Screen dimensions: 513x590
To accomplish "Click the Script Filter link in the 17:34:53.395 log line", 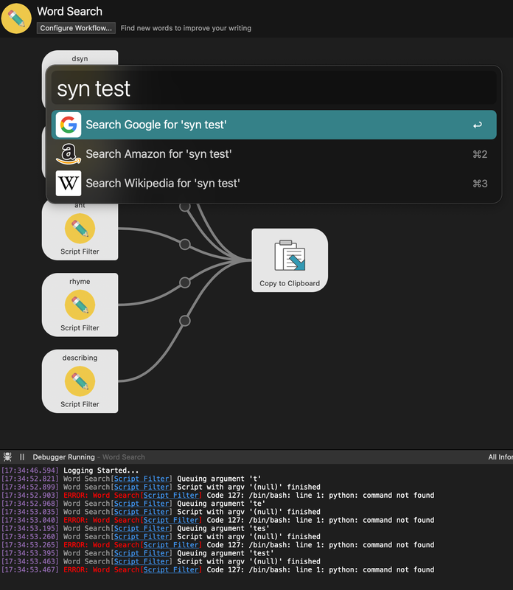I will tap(142, 553).
